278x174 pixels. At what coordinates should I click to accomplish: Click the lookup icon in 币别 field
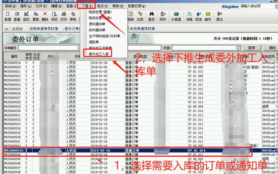238,48
